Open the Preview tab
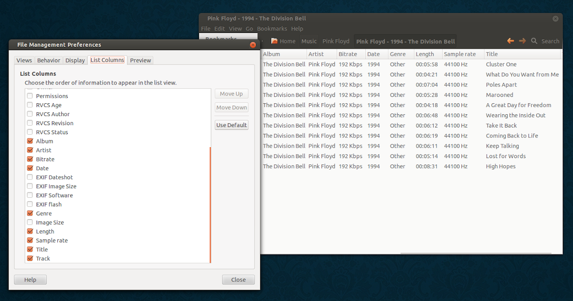 [x=140, y=60]
